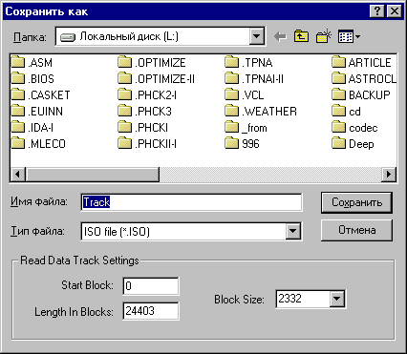The height and width of the screenshot is (354, 407).
Task: Click the left scroll arrow in folder list
Action: tap(18, 174)
